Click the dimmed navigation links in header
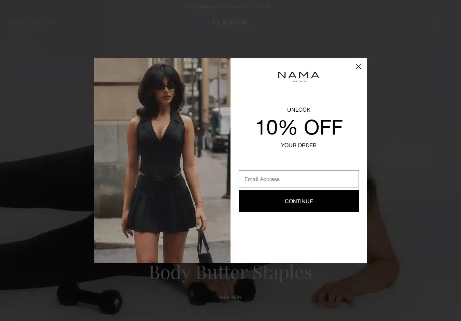461x321 pixels. (31, 23)
